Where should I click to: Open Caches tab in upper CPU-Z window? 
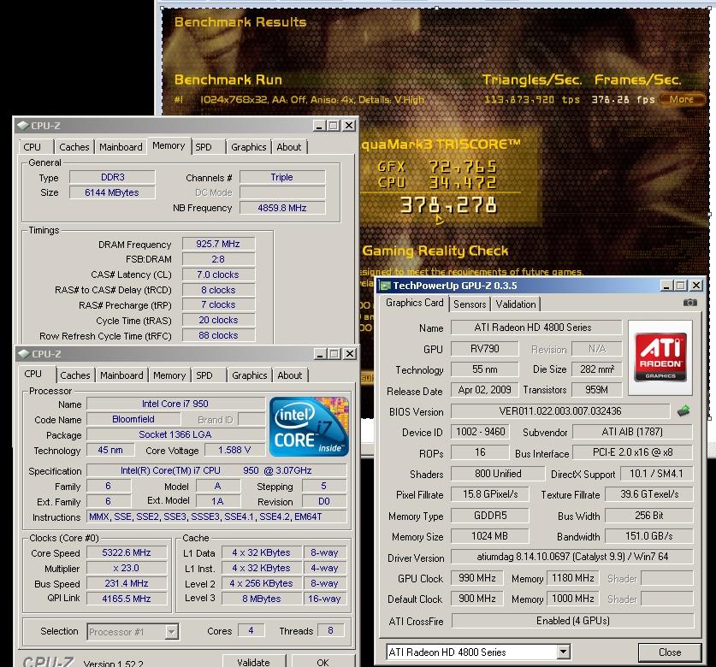coord(74,147)
